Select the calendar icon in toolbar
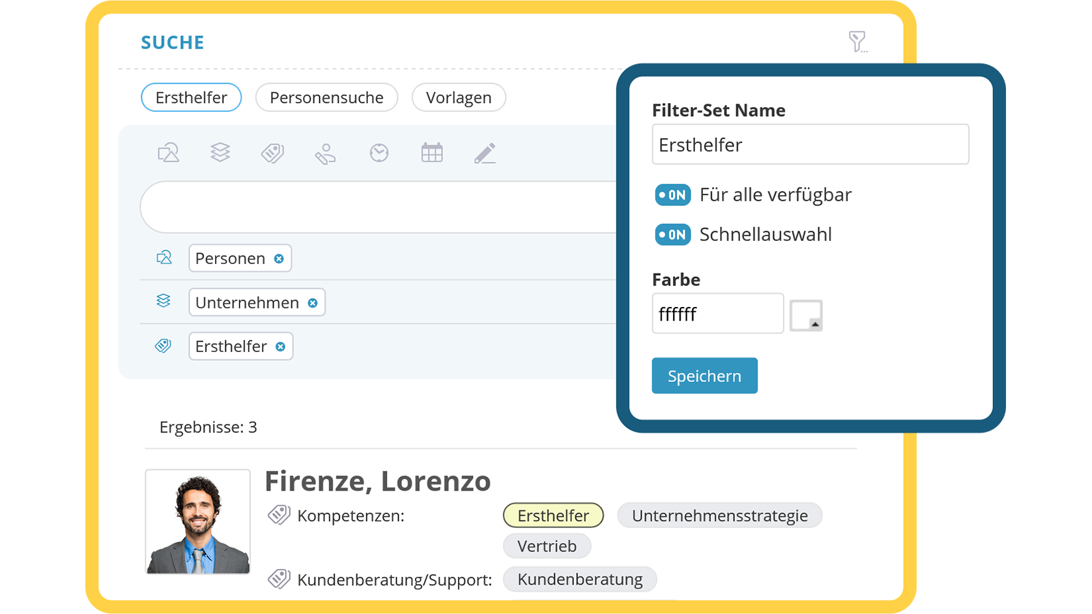This screenshot has height=614, width=1092. click(432, 153)
